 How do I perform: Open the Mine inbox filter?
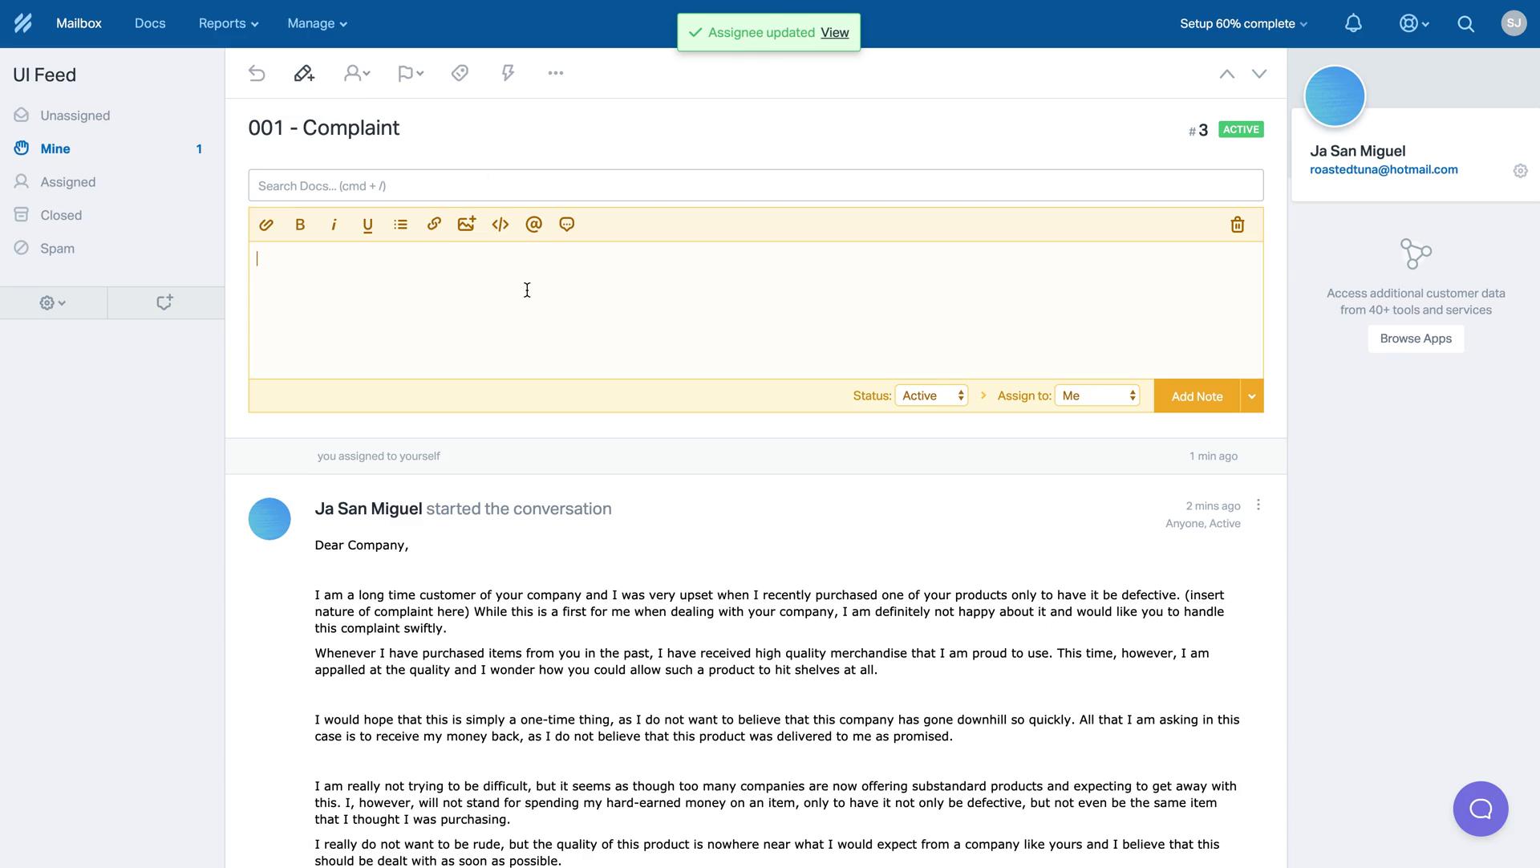point(54,149)
